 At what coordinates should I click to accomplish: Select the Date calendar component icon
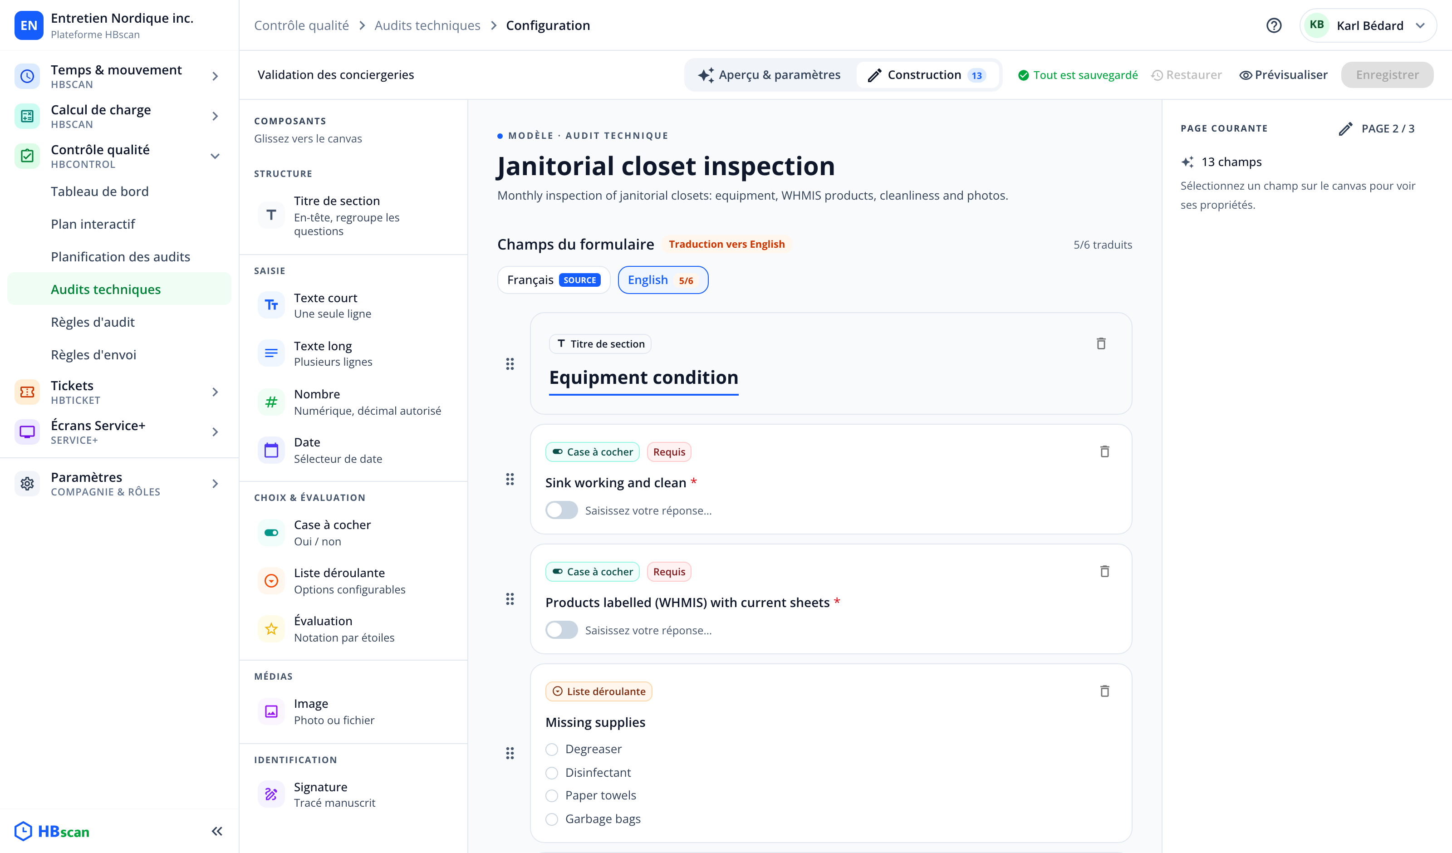(271, 450)
